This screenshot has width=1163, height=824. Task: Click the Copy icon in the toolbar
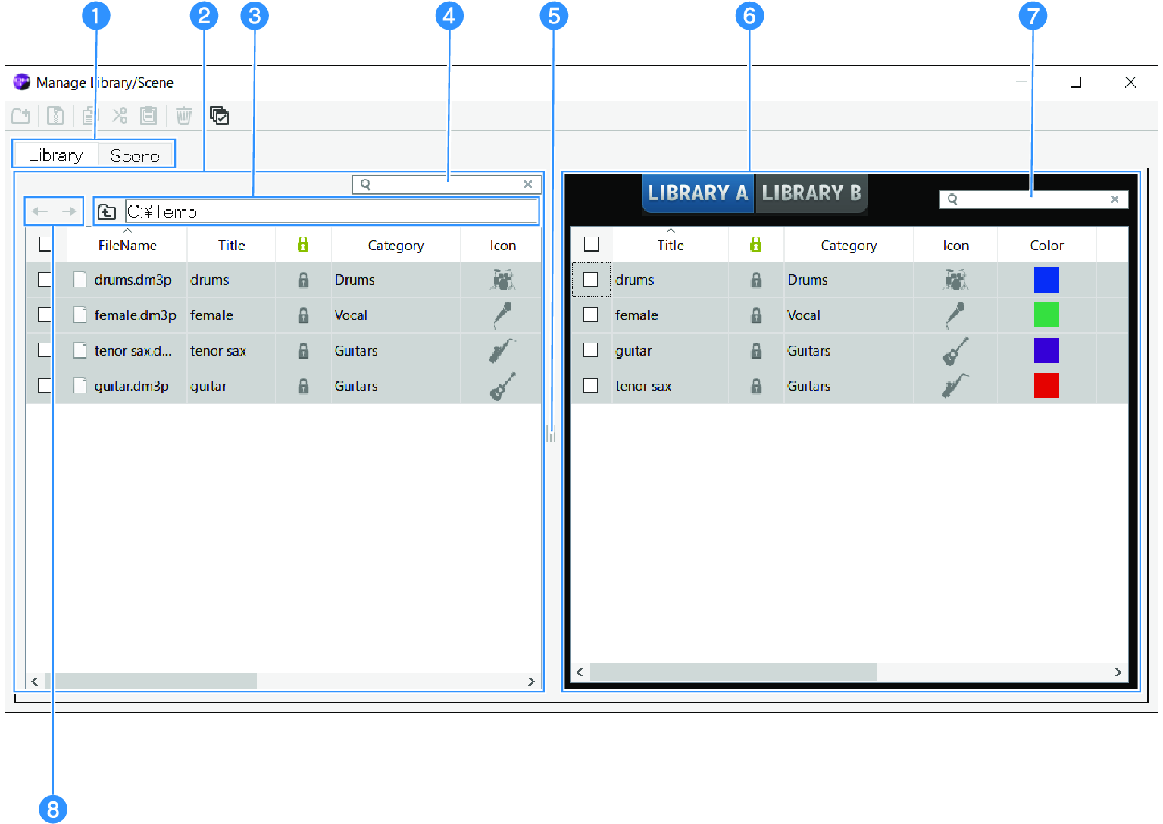89,115
